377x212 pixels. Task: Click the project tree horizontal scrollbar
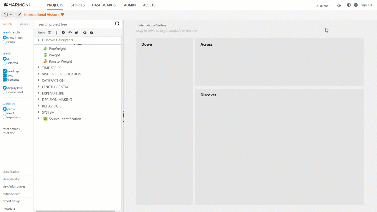(x=75, y=211)
